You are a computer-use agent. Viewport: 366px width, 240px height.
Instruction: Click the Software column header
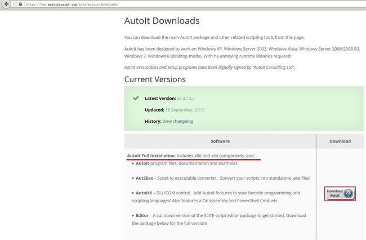click(x=220, y=141)
